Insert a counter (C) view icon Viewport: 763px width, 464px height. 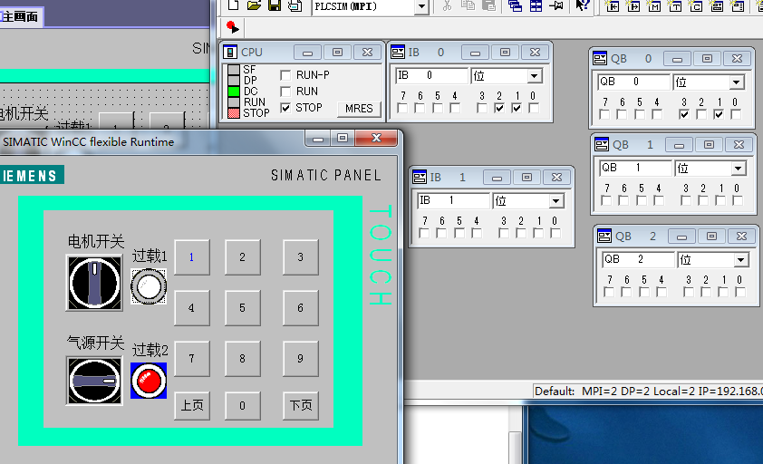pos(696,5)
